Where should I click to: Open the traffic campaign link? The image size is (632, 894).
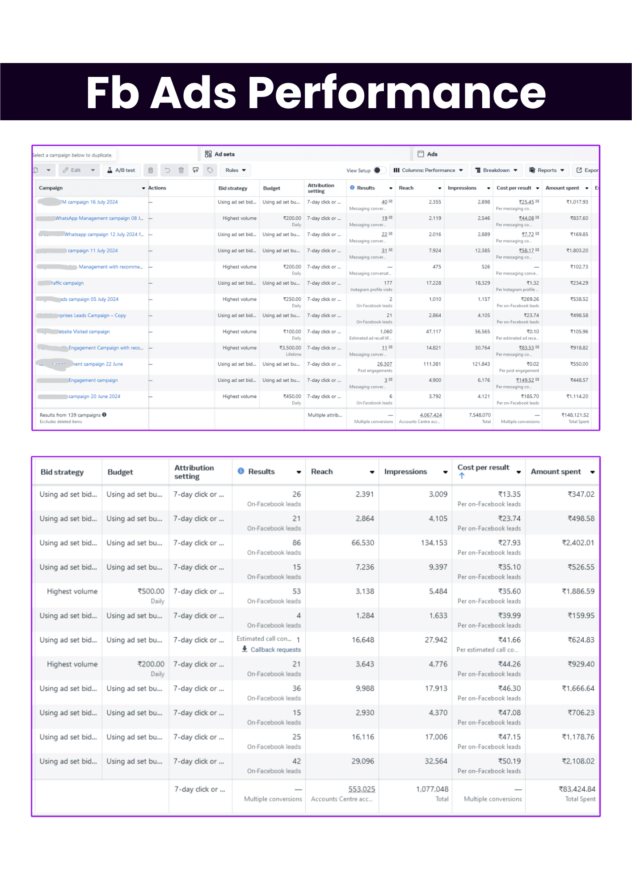pyautogui.click(x=67, y=283)
